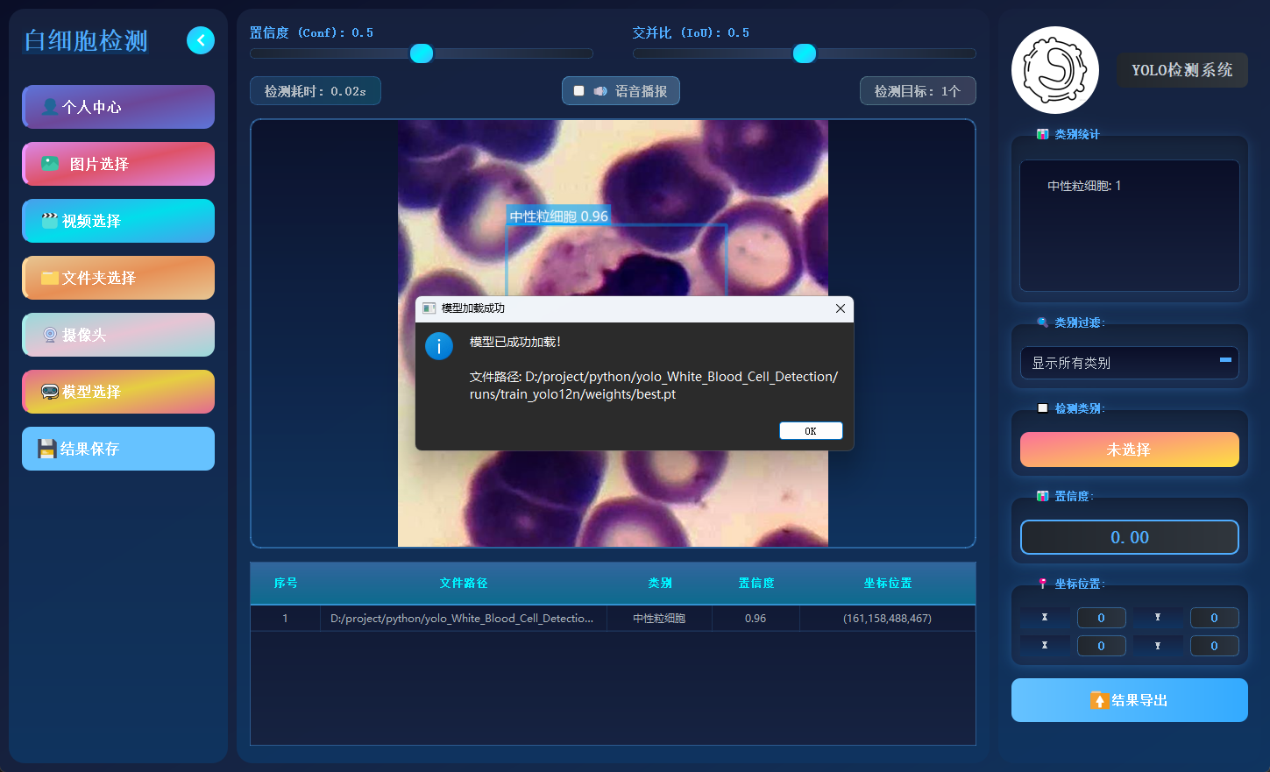Enable the 语音播报 checkbox
Viewport: 1270px width, 772px height.
tap(578, 90)
